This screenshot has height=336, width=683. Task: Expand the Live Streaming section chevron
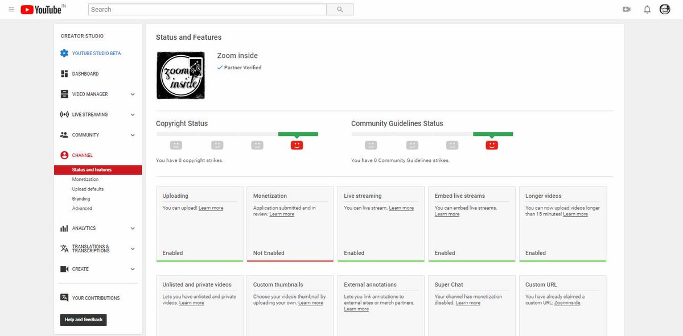tap(133, 115)
